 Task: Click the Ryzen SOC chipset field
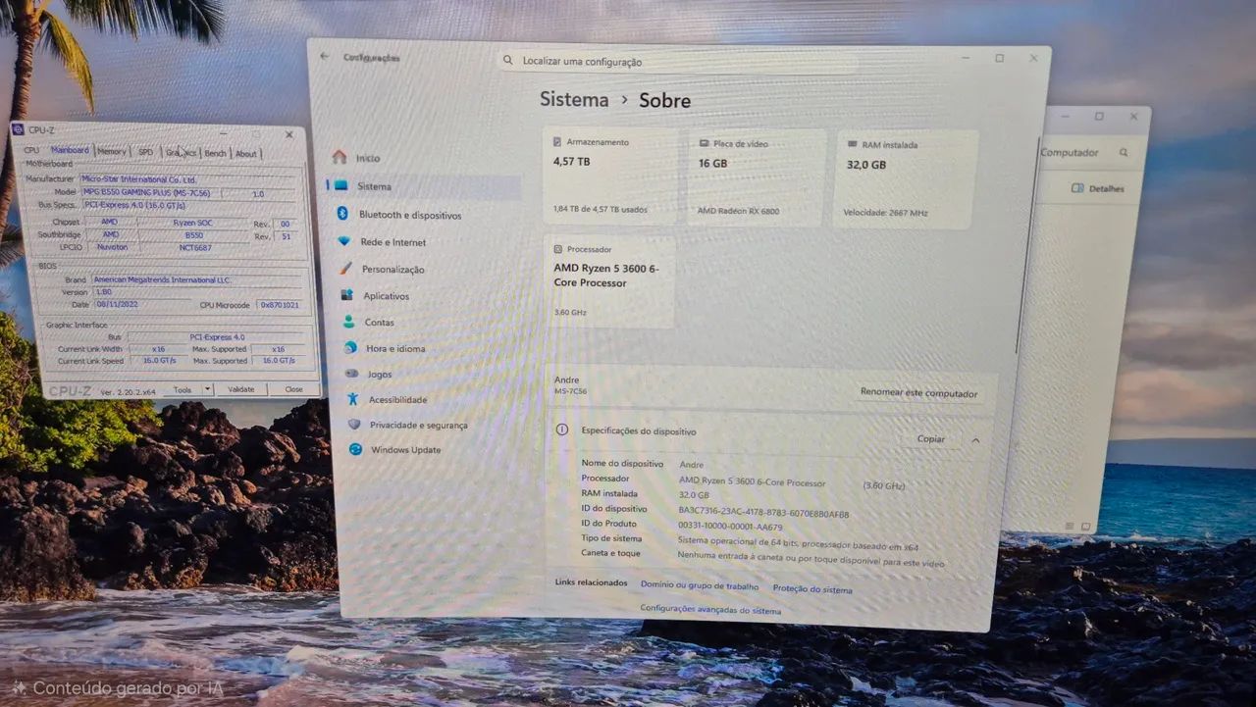pyautogui.click(x=194, y=223)
